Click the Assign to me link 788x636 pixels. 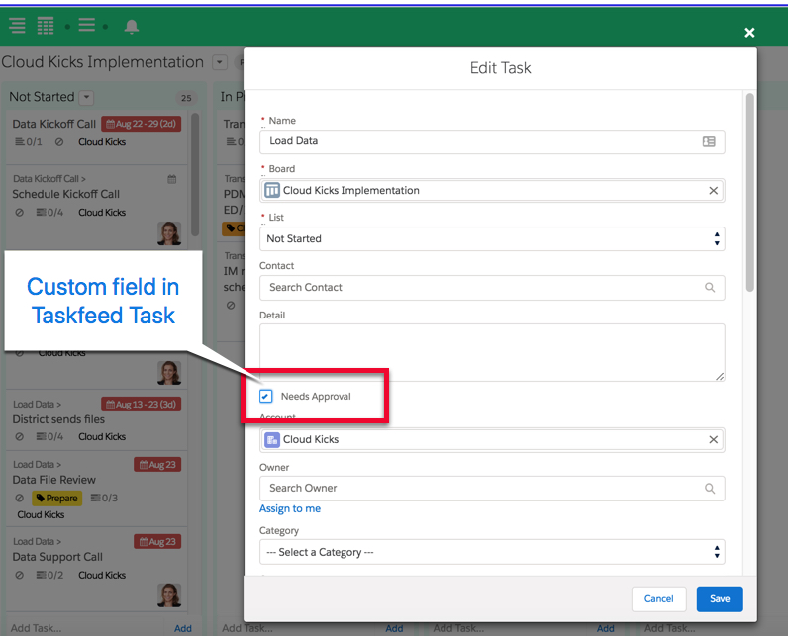(x=290, y=508)
